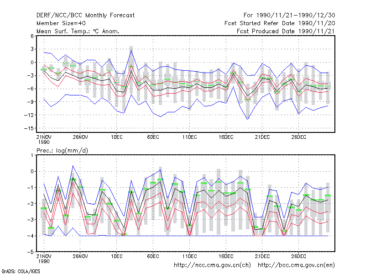Click the -15 tick label on temperature axis

pyautogui.click(x=29, y=128)
